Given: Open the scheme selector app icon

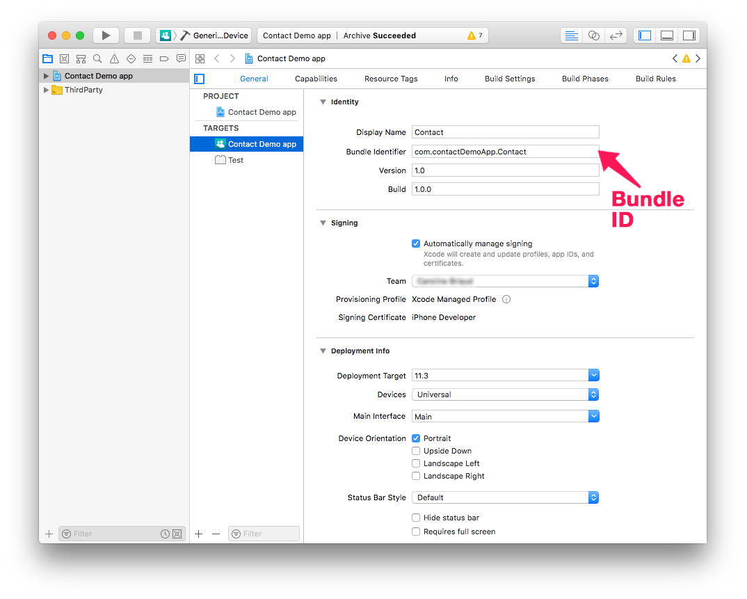Looking at the screenshot, I should point(166,35).
